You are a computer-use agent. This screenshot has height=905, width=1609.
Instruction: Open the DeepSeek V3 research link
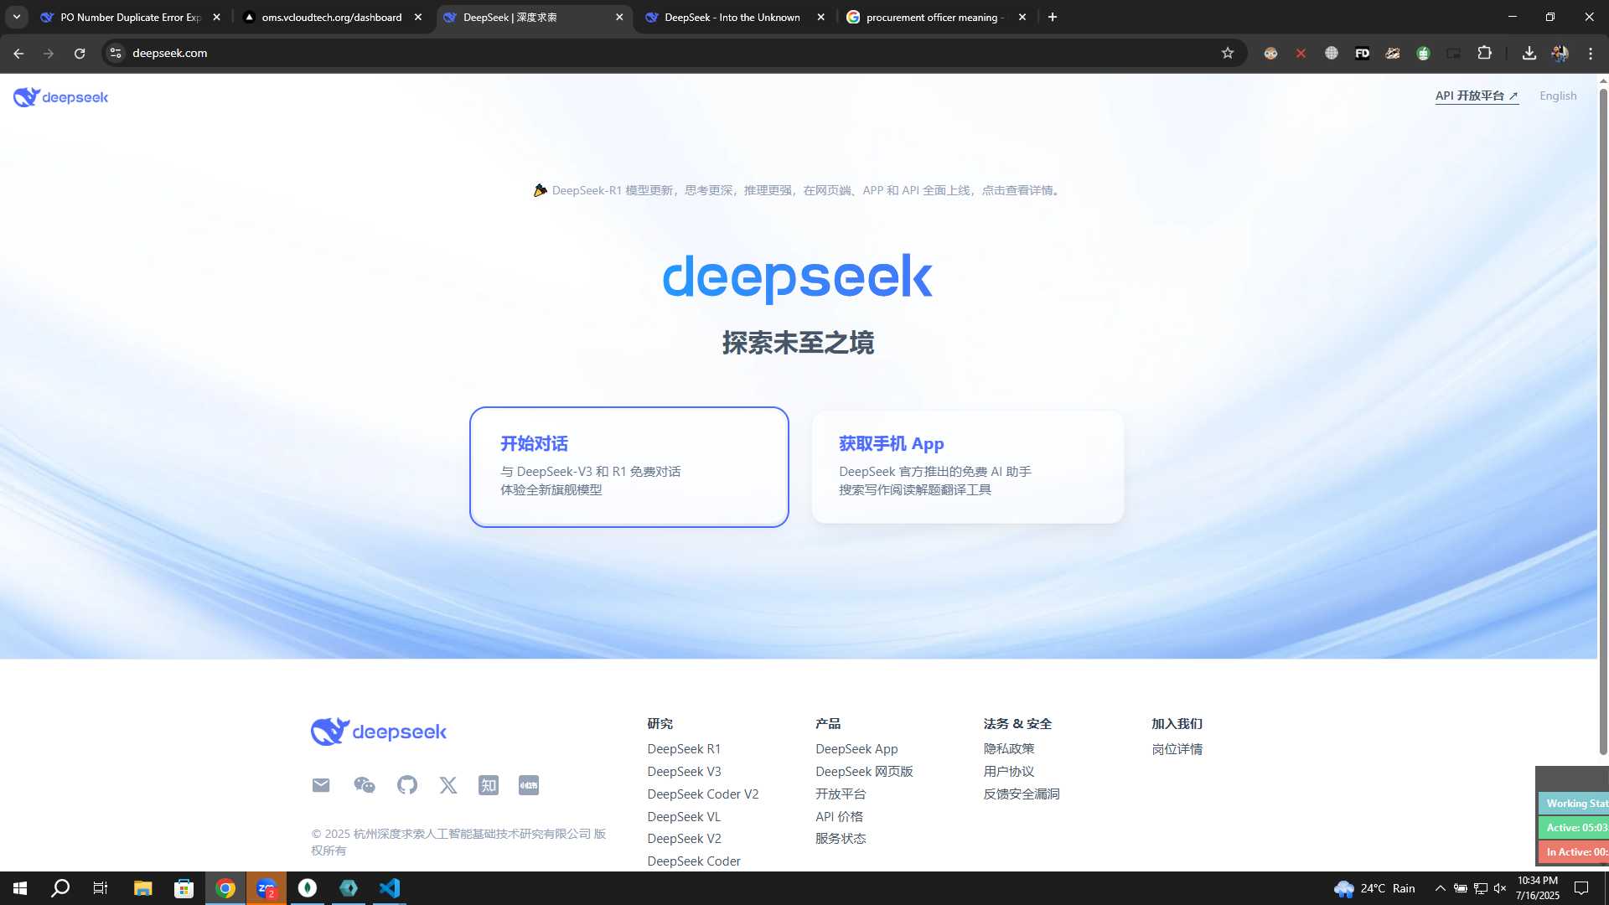tap(684, 772)
